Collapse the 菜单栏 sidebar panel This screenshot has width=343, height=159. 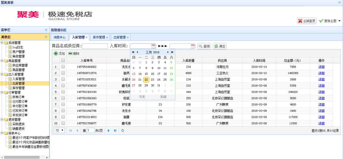[46, 30]
